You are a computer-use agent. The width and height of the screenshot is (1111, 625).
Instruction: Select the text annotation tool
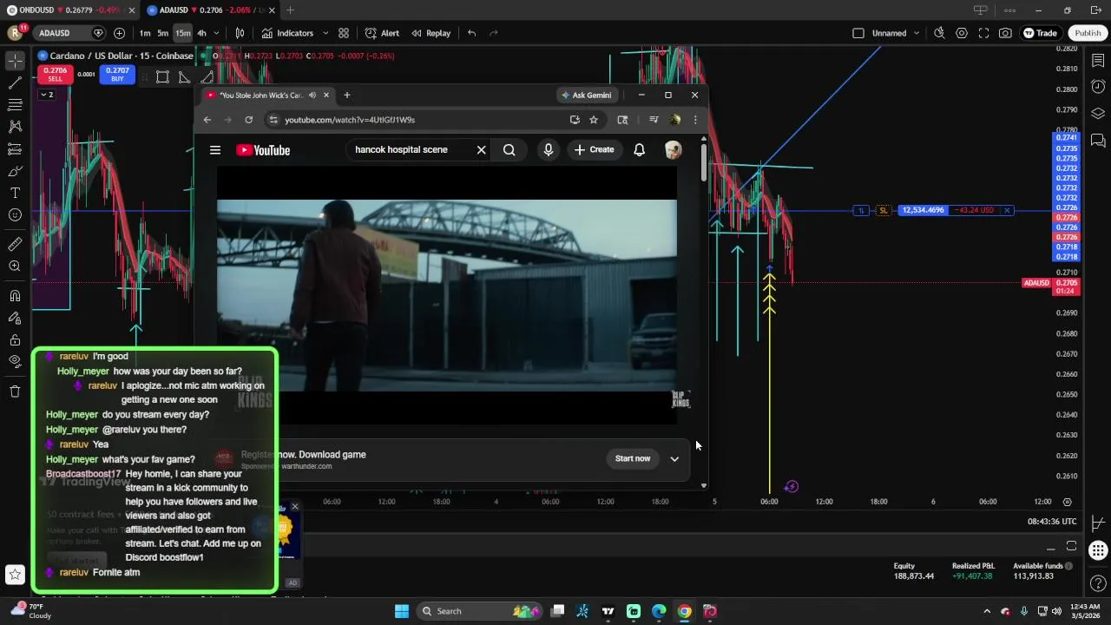(x=15, y=193)
